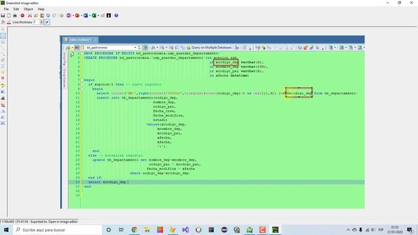Open the Windows Start menu
This screenshot has height=235, width=418.
[6, 230]
